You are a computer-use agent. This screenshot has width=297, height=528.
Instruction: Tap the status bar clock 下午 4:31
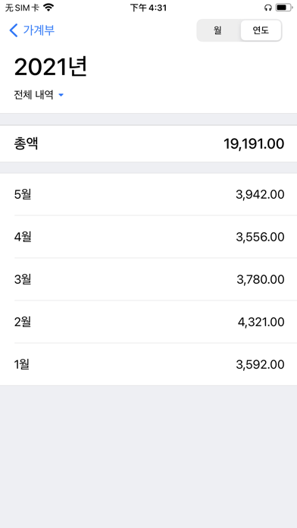(148, 8)
